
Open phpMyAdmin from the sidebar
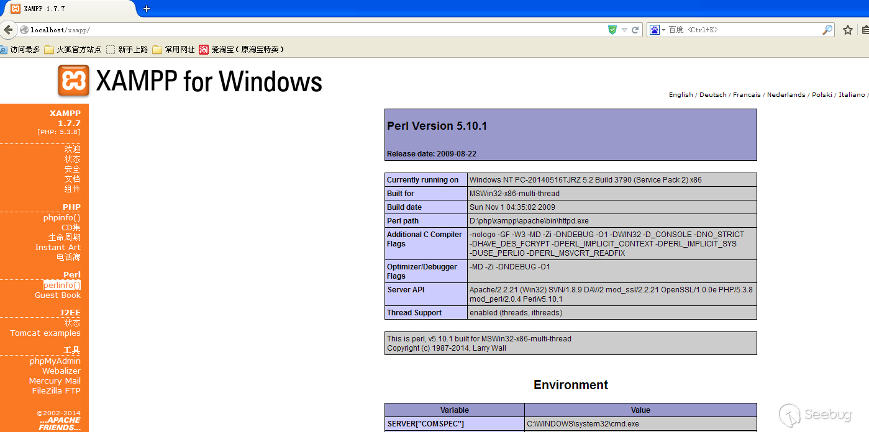55,361
